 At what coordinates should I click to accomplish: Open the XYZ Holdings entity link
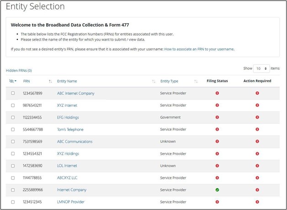pyautogui.click(x=68, y=154)
